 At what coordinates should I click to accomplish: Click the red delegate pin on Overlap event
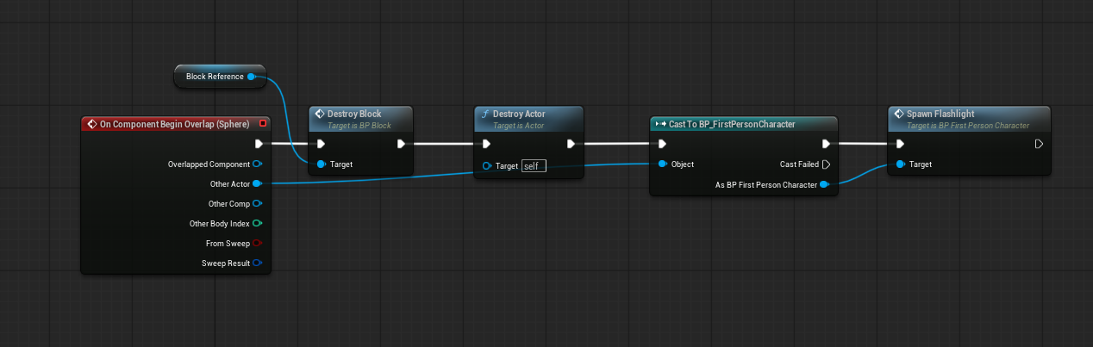click(263, 124)
